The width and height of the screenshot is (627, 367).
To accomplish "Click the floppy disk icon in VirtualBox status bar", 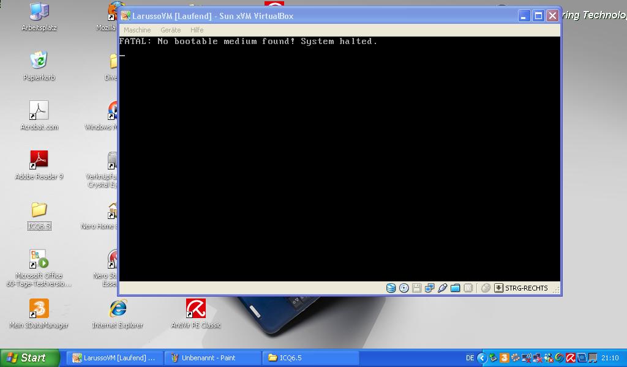I will [x=416, y=288].
